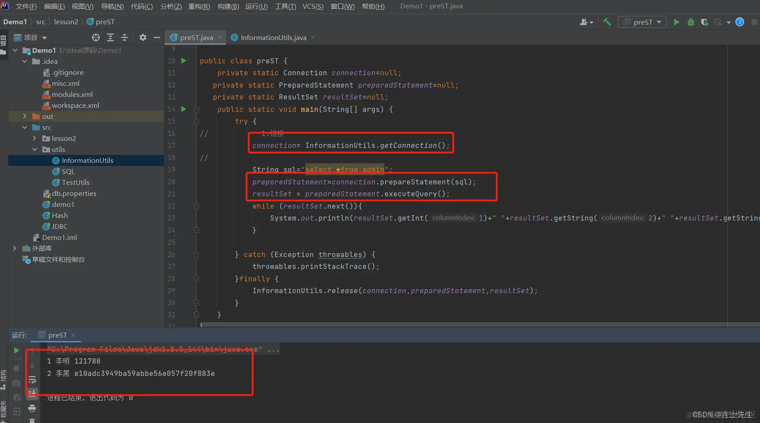Screen dimensions: 760x423
Task: Close the preST.java editor tab
Action: pyautogui.click(x=220, y=38)
